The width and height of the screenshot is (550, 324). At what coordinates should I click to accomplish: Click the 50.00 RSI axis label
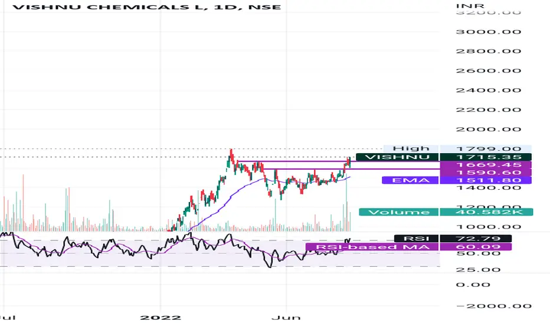[478, 253]
